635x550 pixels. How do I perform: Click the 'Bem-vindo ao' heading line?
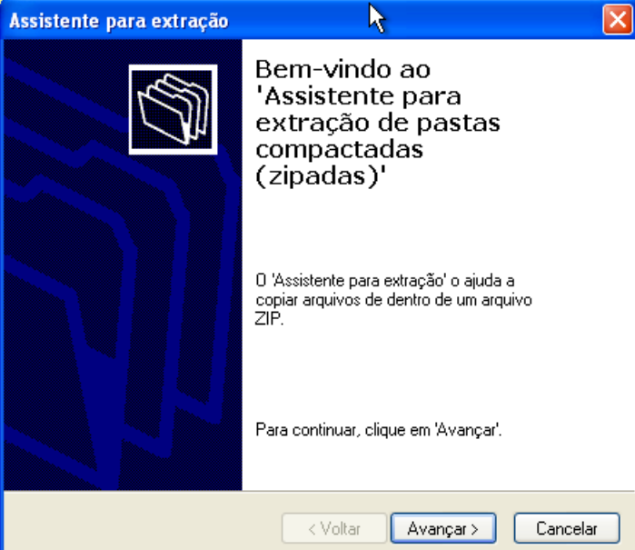tap(342, 69)
